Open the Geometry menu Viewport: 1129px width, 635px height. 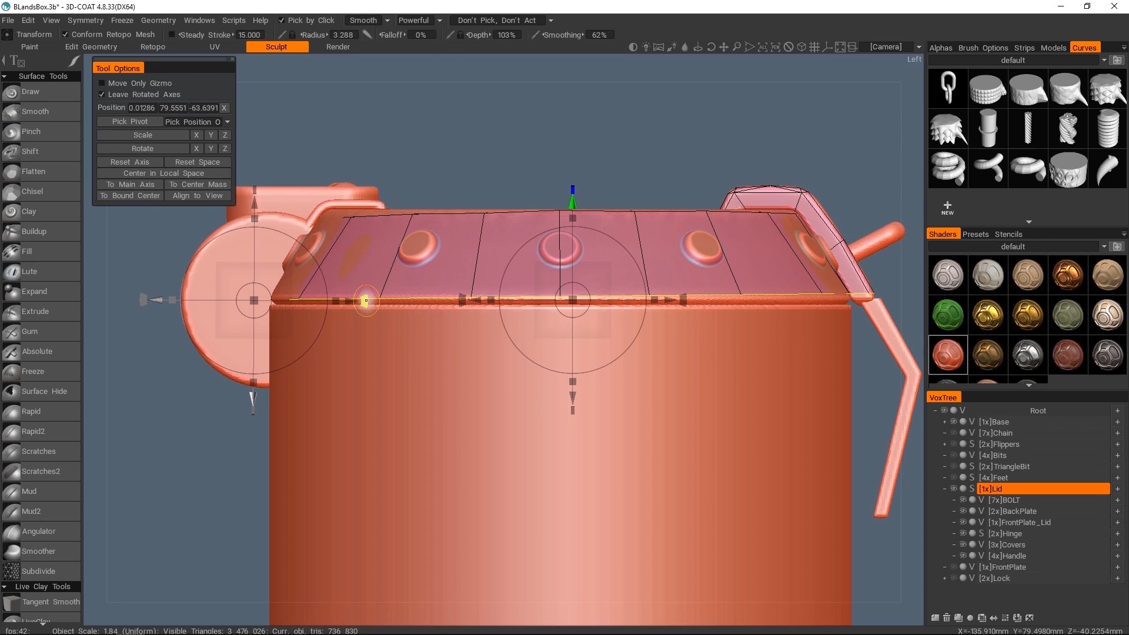point(158,20)
